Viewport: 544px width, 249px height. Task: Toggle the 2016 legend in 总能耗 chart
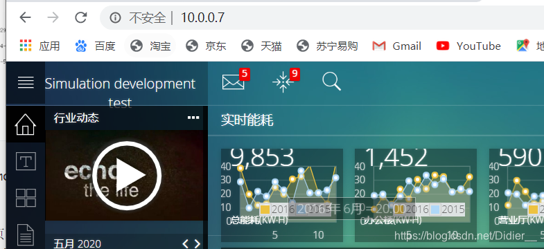277,209
